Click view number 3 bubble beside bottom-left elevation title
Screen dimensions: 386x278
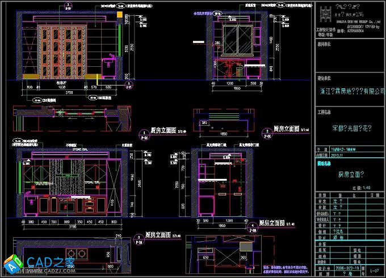point(138,238)
